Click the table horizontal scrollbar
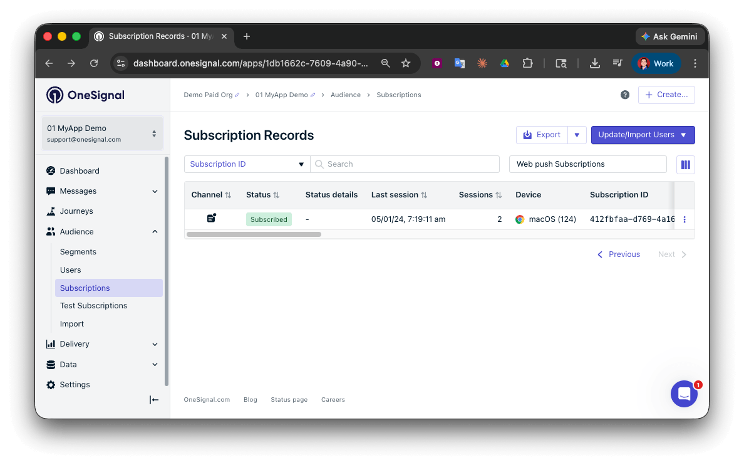This screenshot has height=465, width=744. 254,234
